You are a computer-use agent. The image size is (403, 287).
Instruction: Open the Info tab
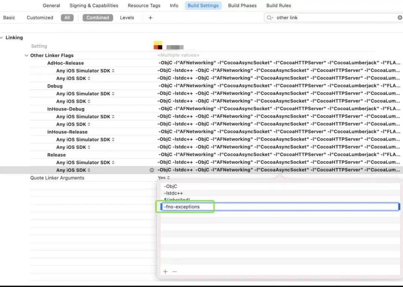click(x=174, y=5)
